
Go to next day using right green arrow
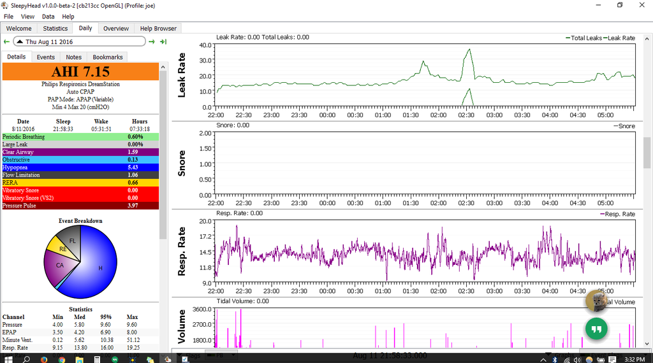(152, 41)
